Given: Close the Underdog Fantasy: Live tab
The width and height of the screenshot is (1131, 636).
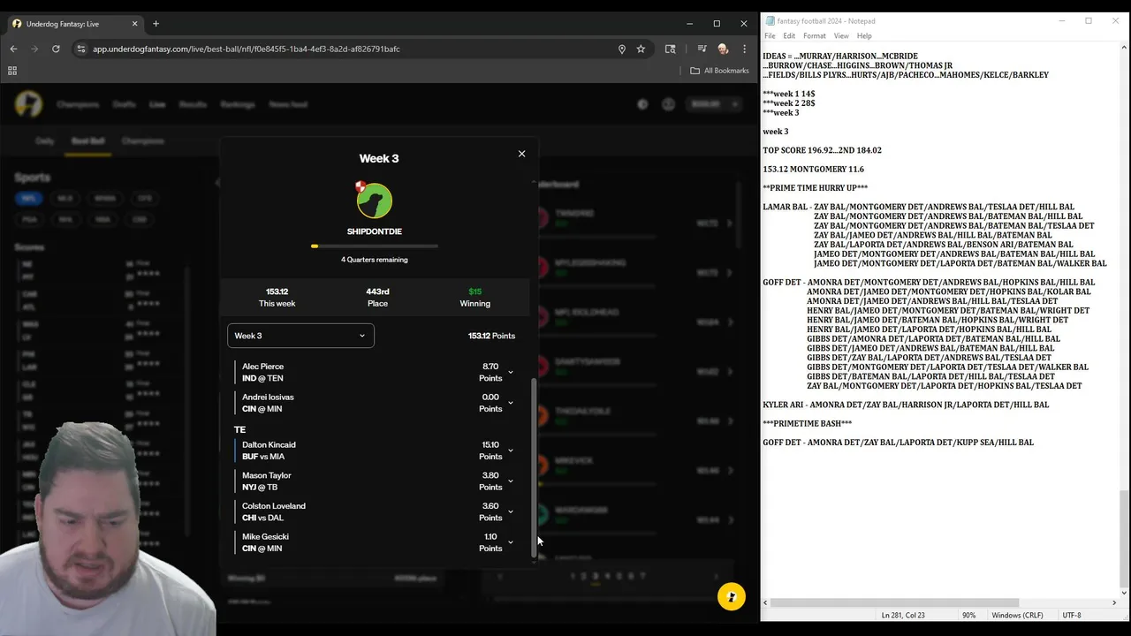Looking at the screenshot, I should click(x=133, y=24).
